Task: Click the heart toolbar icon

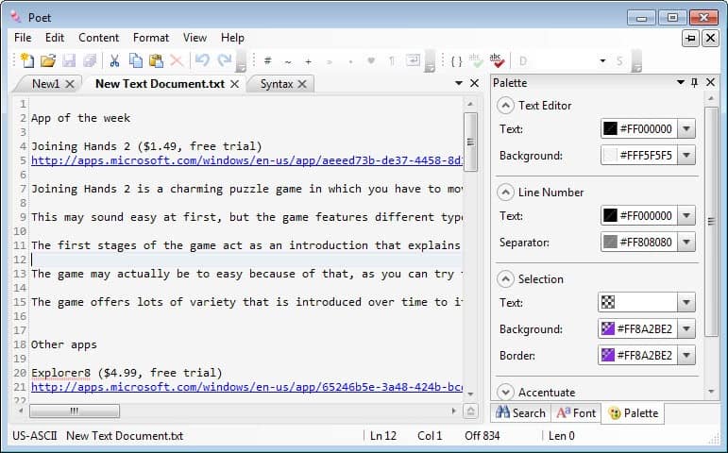Action: click(x=371, y=60)
